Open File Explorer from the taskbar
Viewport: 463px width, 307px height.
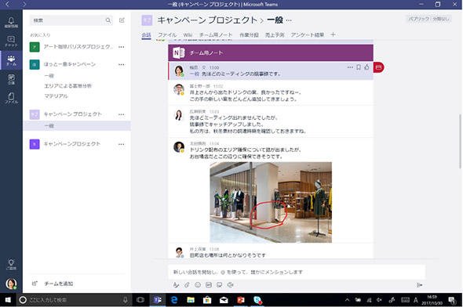point(191,300)
